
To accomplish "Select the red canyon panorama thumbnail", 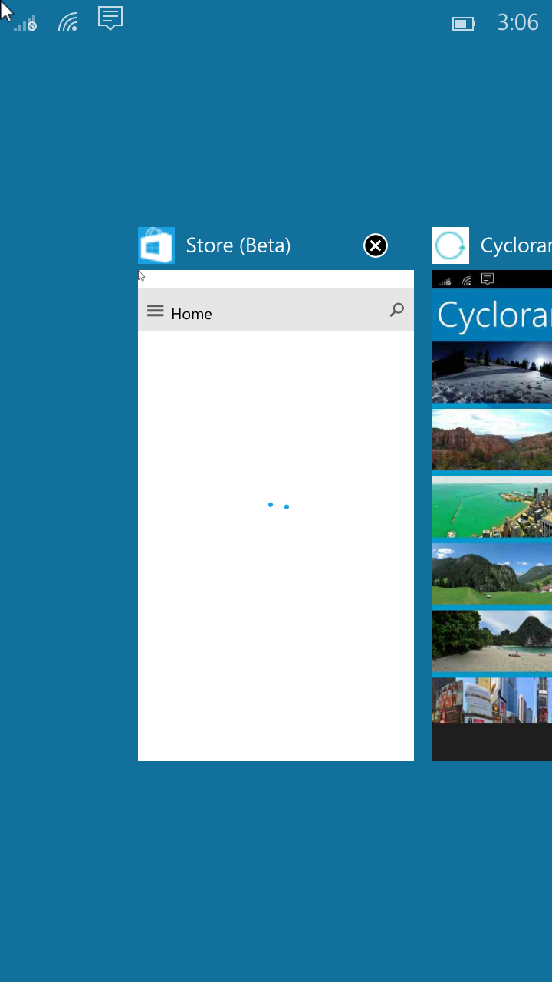I will click(492, 439).
